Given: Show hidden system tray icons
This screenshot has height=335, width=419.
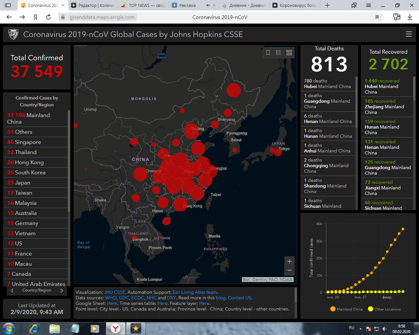Looking at the screenshot, I should point(360,329).
